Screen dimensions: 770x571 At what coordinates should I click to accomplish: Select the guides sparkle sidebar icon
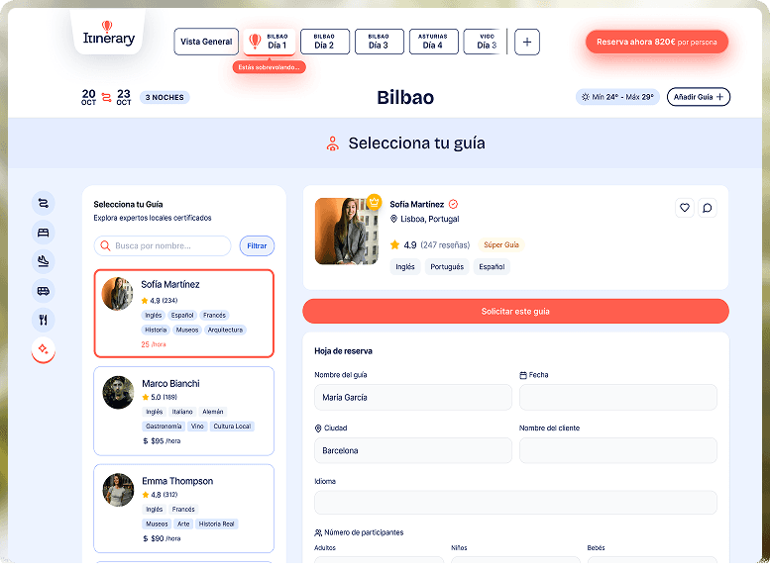coord(44,349)
